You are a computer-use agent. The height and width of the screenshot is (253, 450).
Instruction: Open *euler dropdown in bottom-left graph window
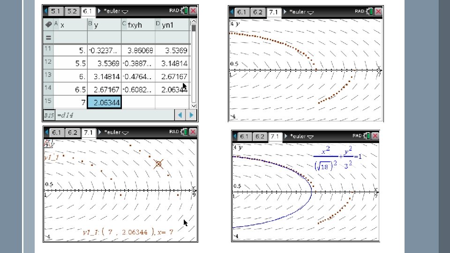pyautogui.click(x=116, y=132)
